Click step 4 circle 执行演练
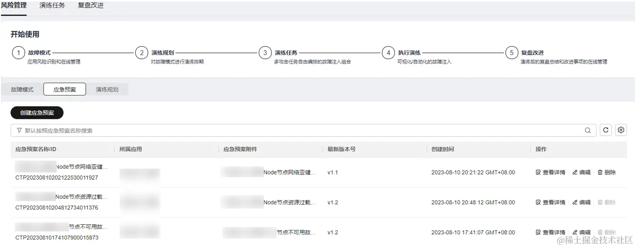 pos(388,53)
